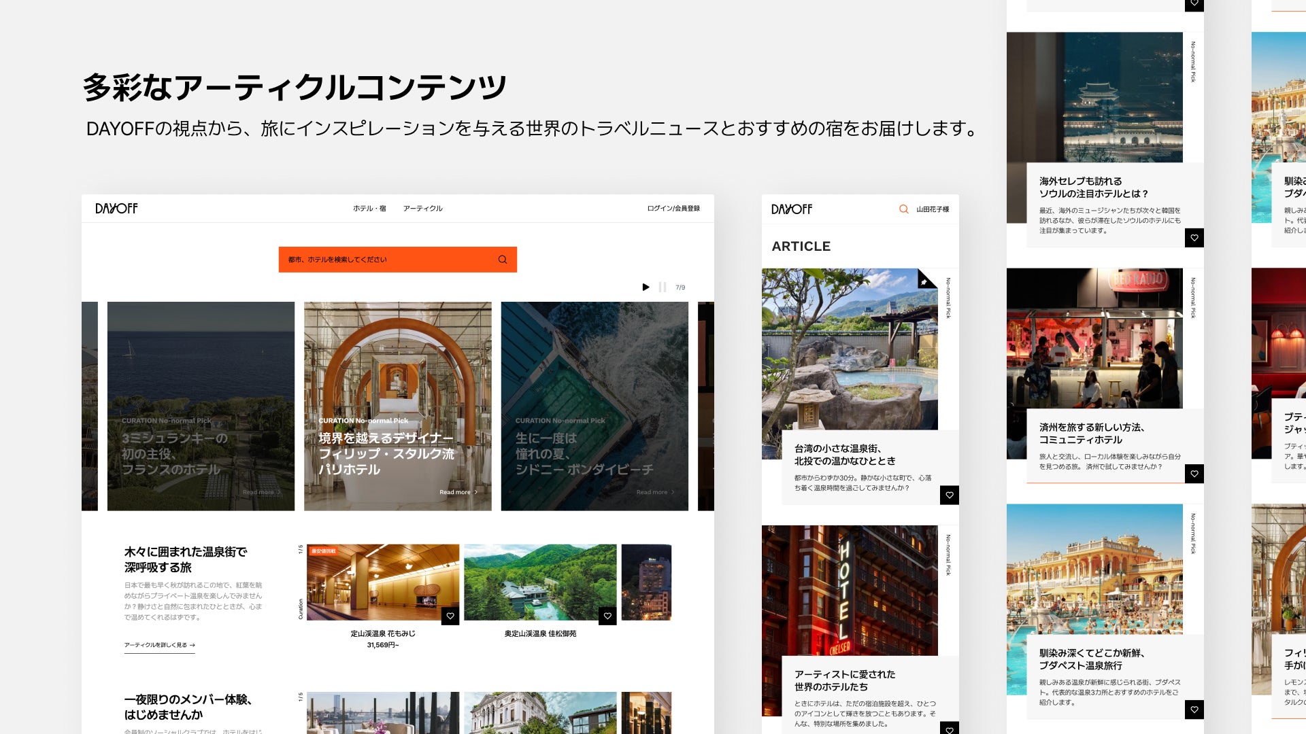The width and height of the screenshot is (1306, 734).
Task: Click the ログイン/会員登録 link
Action: point(673,209)
